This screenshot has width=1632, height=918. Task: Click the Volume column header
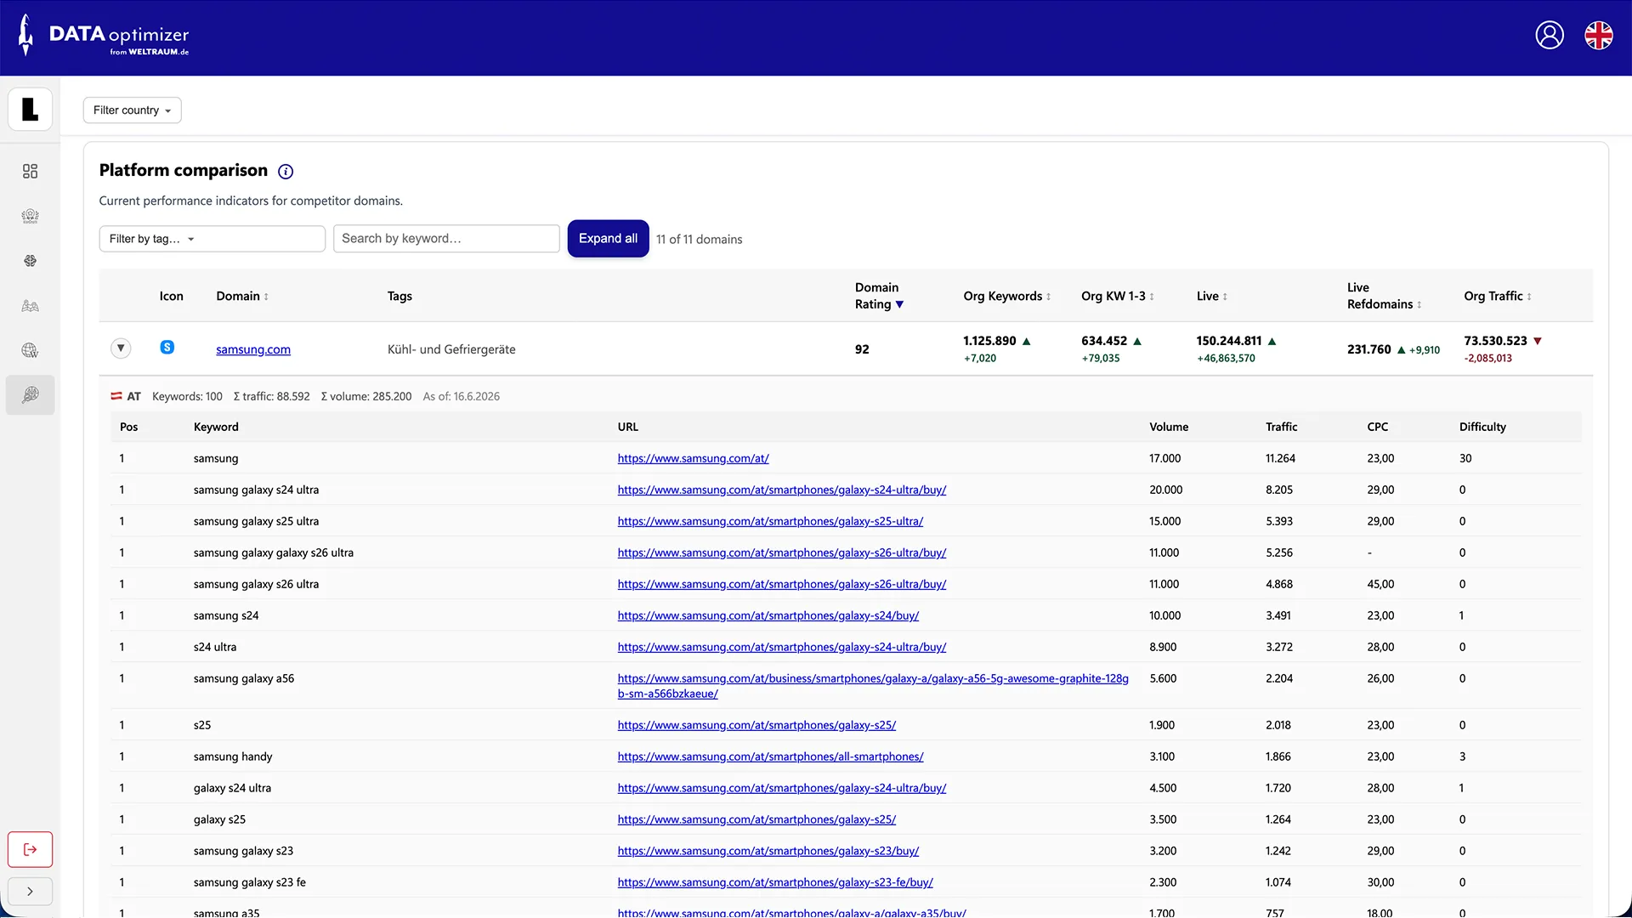(x=1169, y=427)
